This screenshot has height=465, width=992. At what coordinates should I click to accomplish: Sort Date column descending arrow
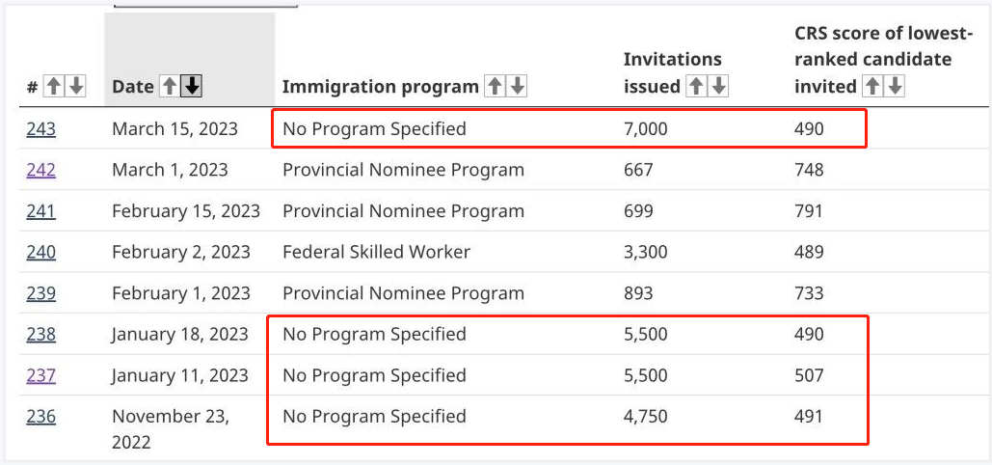[x=192, y=86]
